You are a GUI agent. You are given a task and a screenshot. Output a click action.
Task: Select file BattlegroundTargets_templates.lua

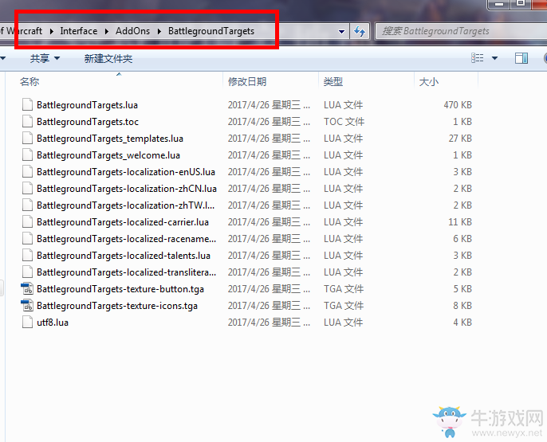click(x=110, y=139)
